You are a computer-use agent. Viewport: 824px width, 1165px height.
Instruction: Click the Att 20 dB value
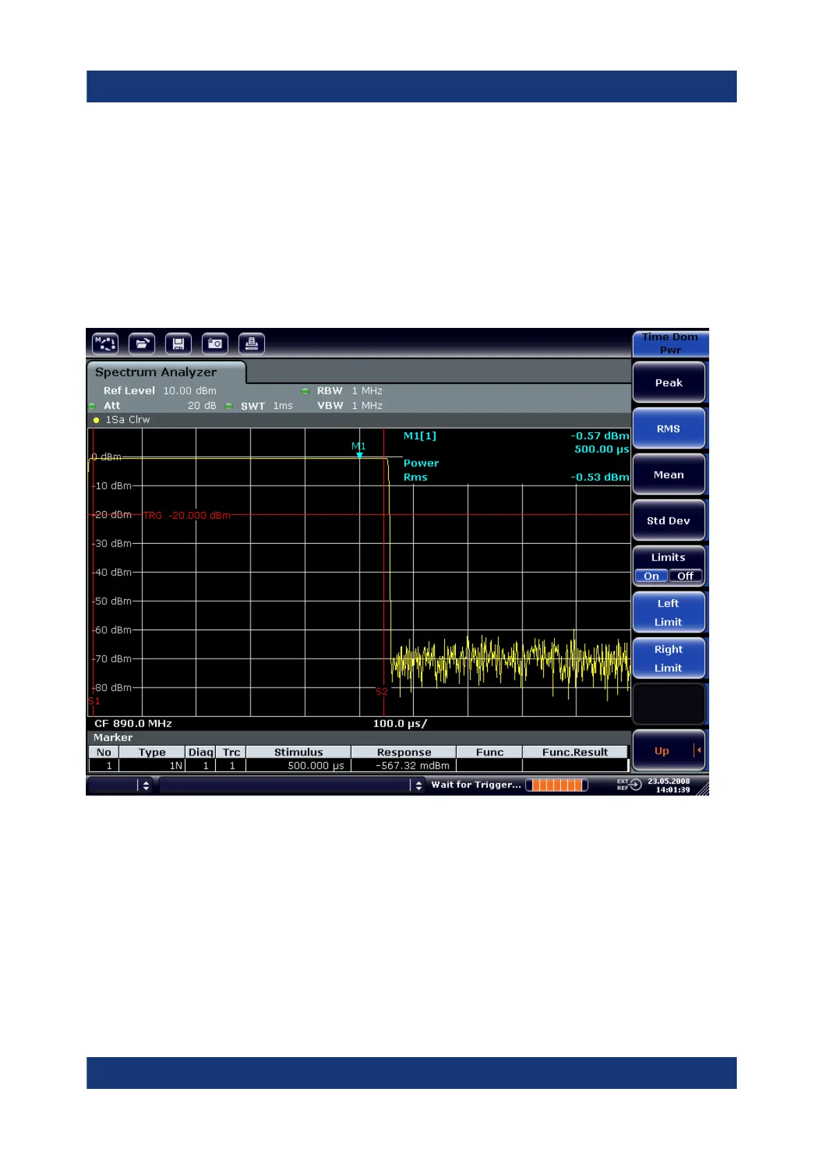[201, 405]
